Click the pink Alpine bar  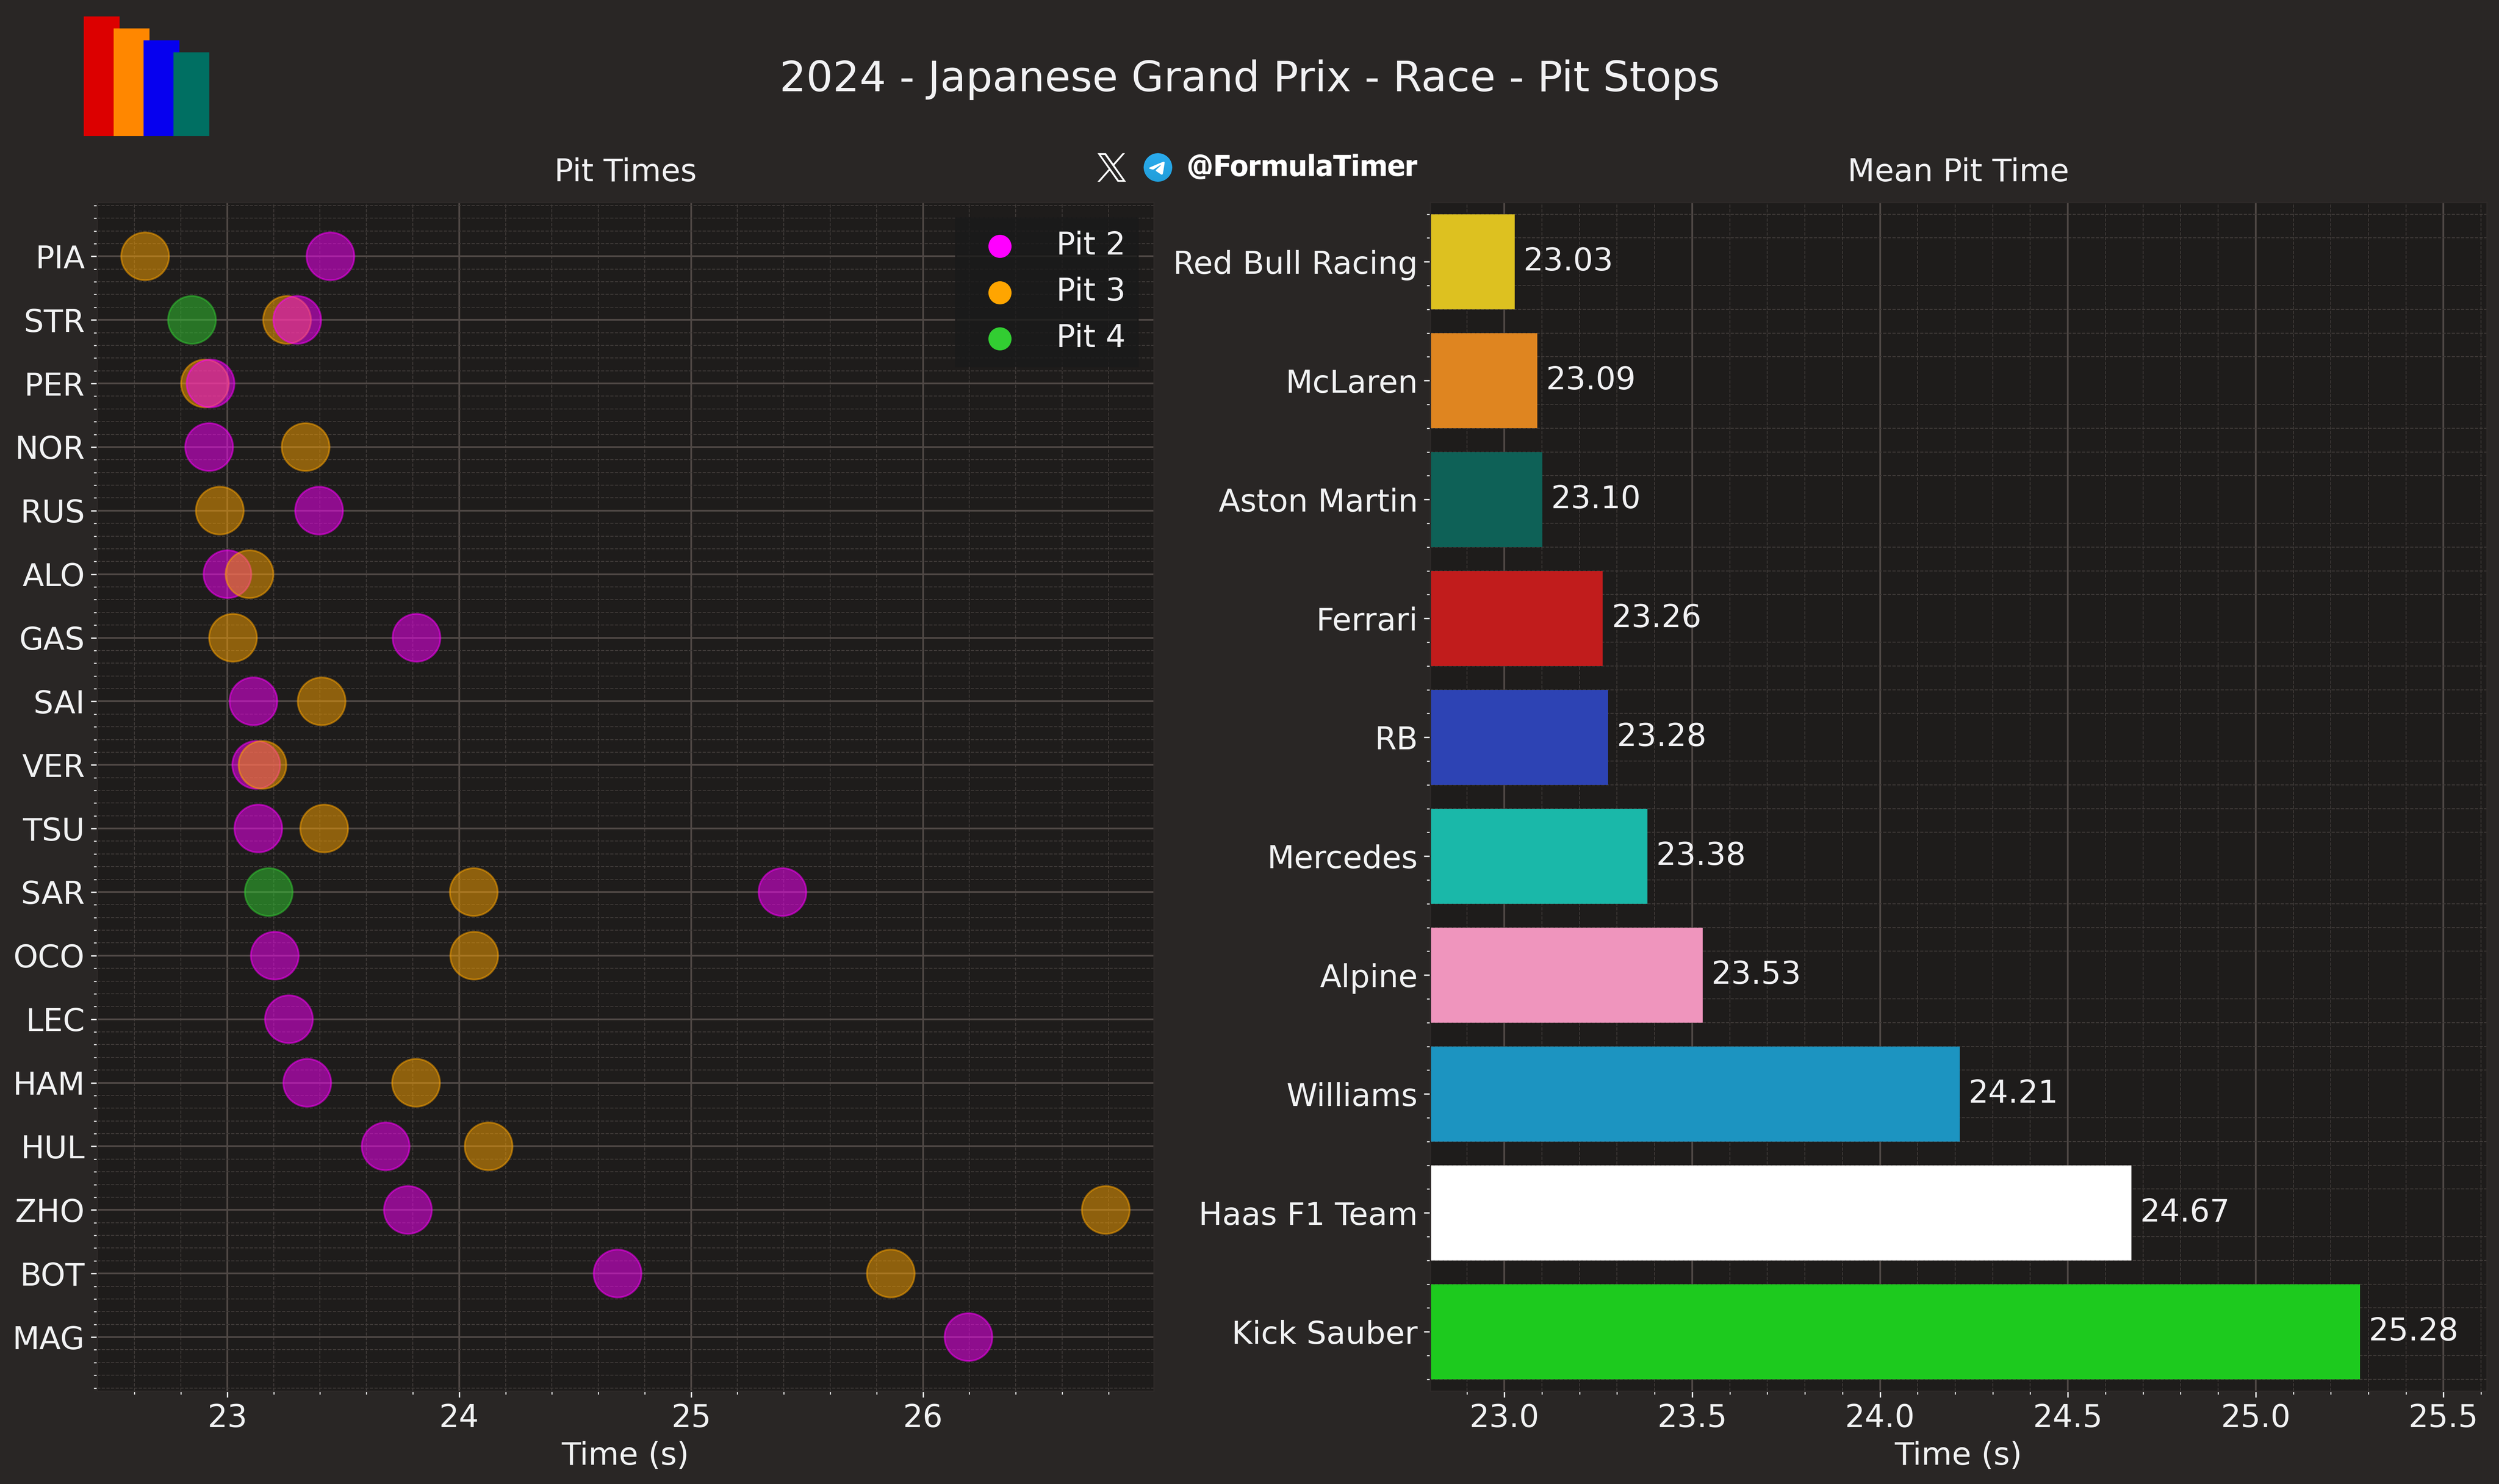1566,975
